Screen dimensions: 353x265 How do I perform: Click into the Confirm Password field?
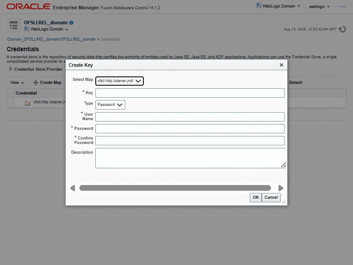click(190, 140)
